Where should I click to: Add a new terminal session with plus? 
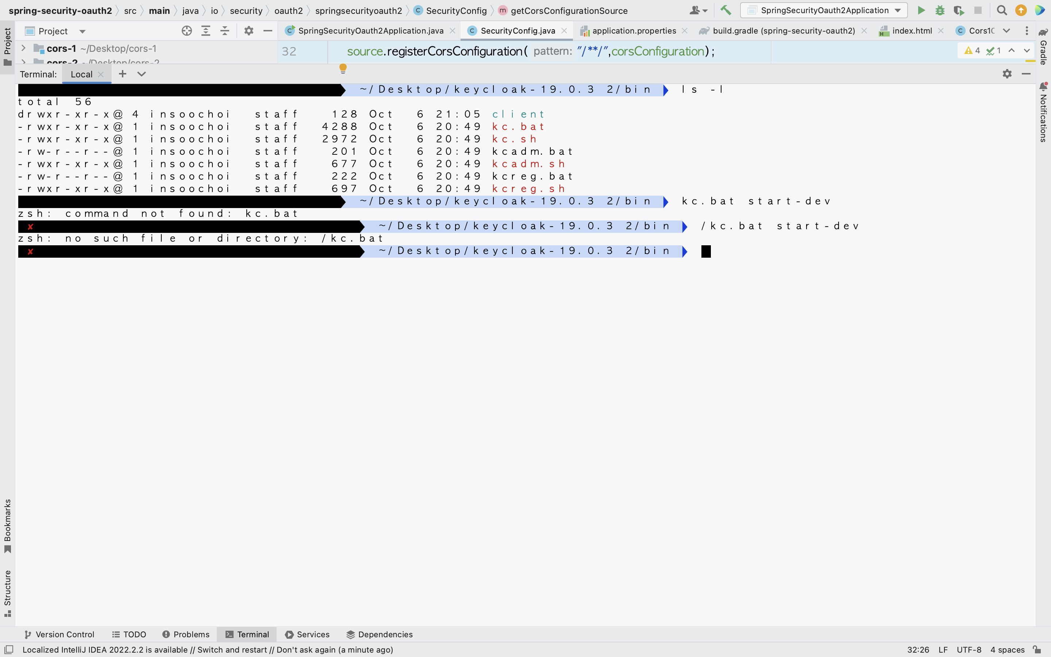(123, 74)
